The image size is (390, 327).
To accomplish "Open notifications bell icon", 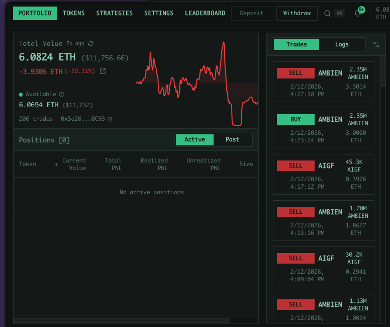I will (357, 13).
